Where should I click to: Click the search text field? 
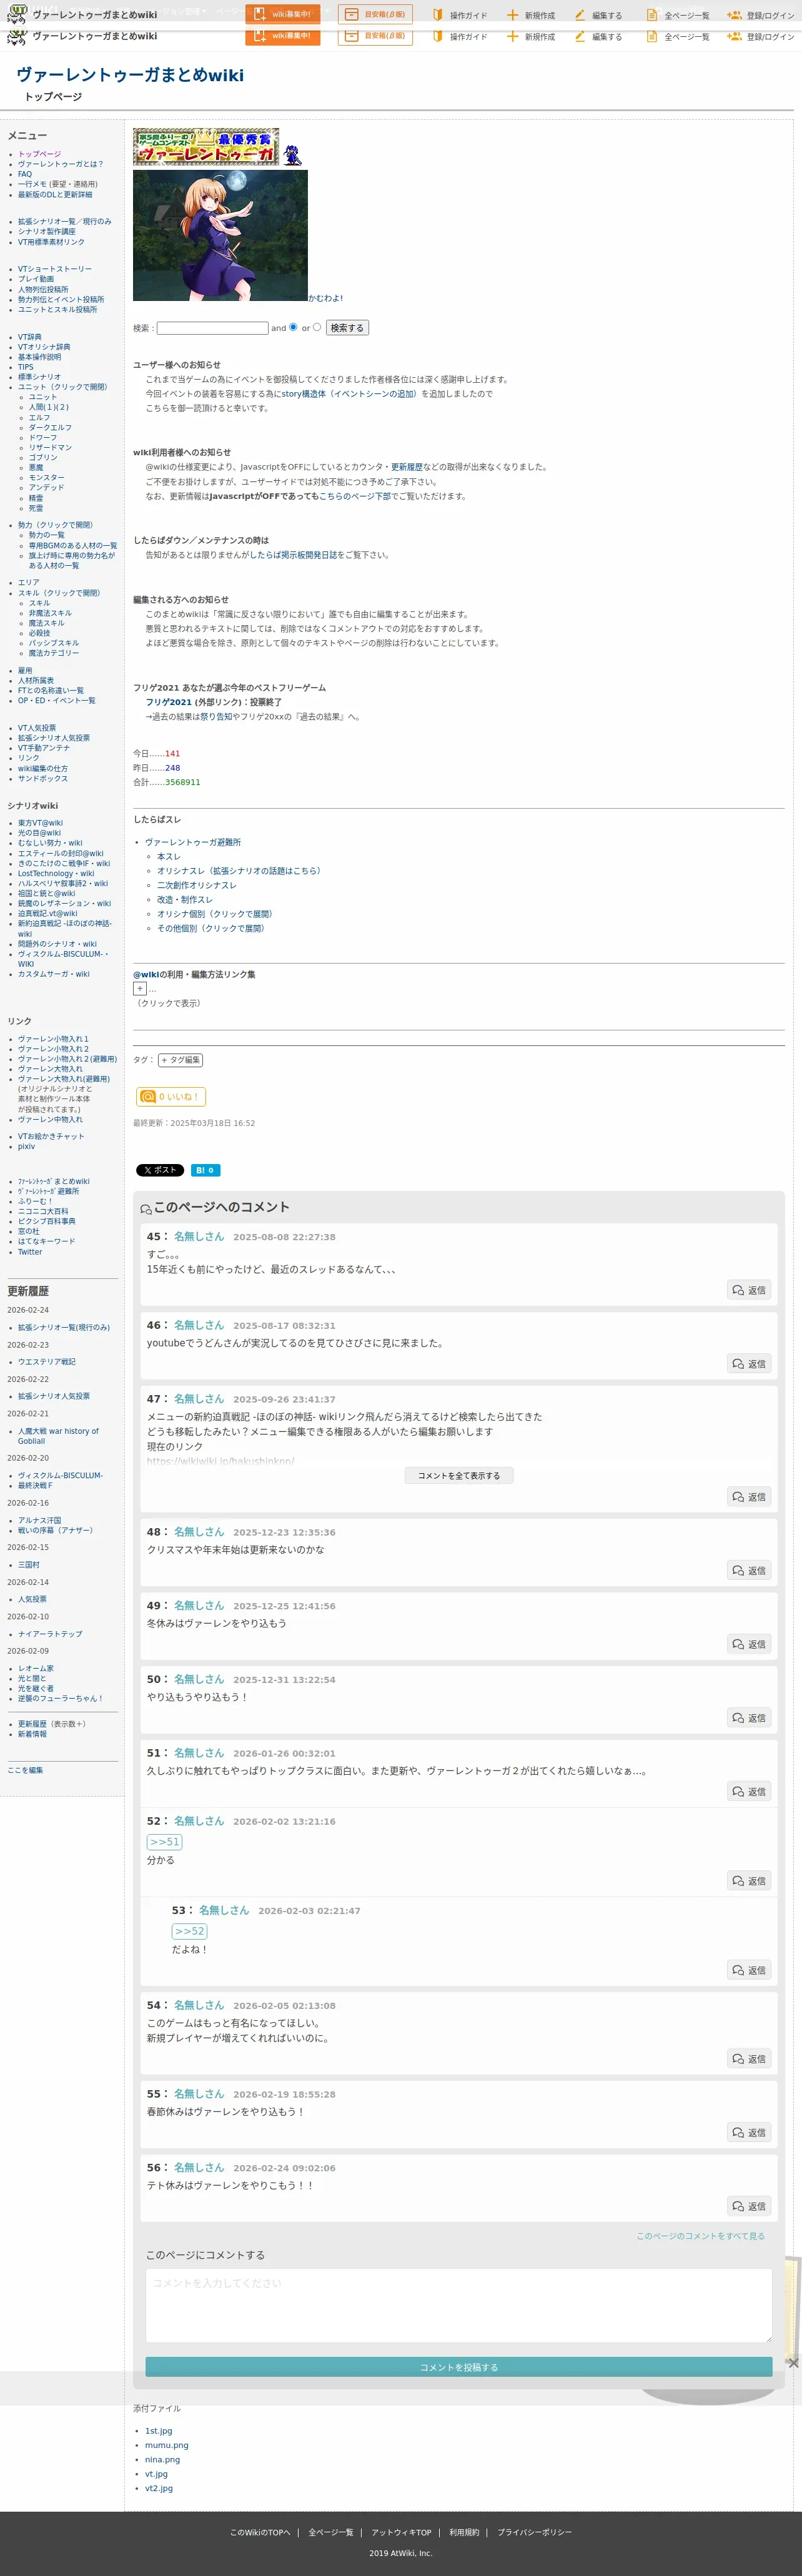tap(213, 328)
